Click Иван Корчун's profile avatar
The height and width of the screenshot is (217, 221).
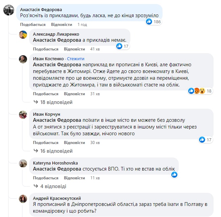pos(23,114)
